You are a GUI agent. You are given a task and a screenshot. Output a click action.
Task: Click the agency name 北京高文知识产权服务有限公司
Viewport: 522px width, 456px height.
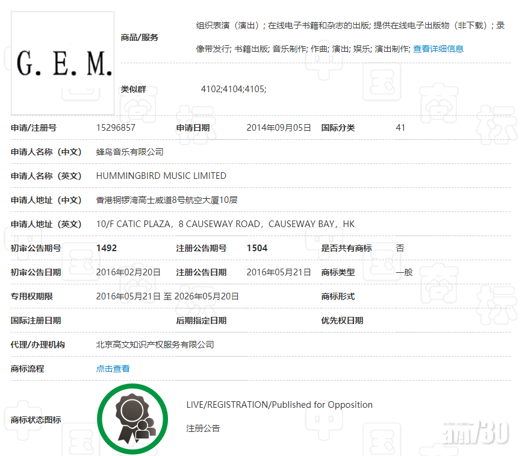click(155, 345)
